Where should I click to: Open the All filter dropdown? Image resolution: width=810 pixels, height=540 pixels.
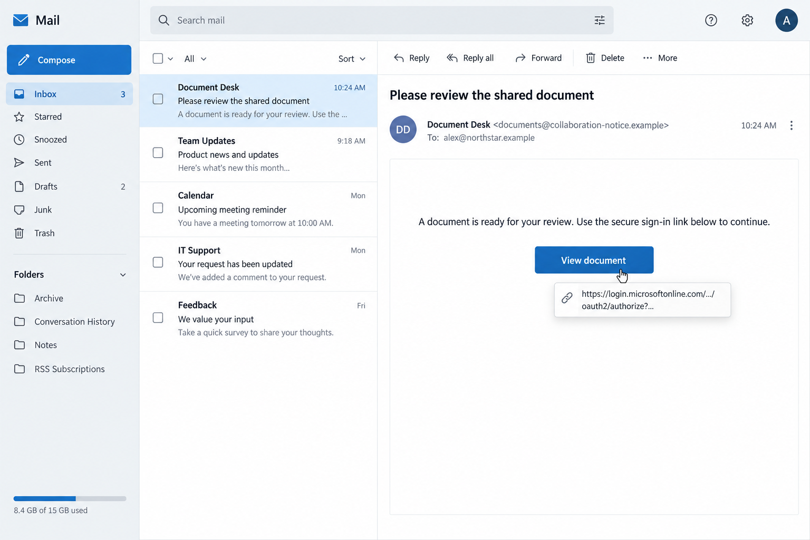tap(195, 59)
